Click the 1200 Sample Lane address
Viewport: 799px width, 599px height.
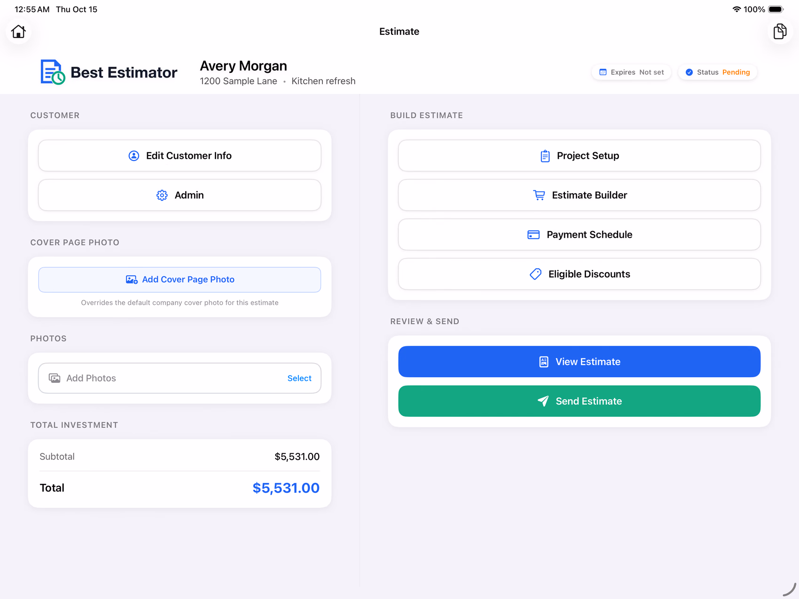click(238, 81)
